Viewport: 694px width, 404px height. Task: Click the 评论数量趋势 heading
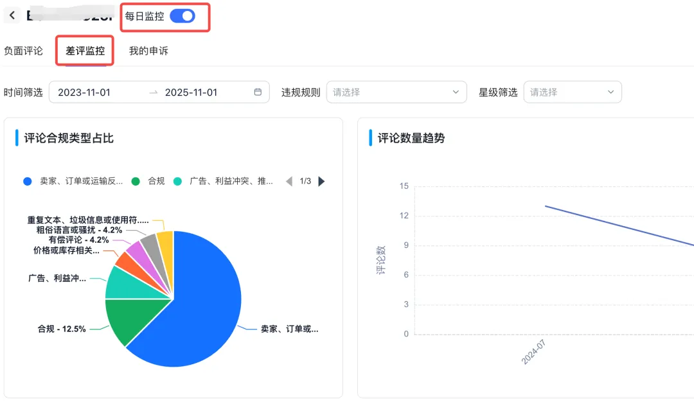tap(411, 138)
